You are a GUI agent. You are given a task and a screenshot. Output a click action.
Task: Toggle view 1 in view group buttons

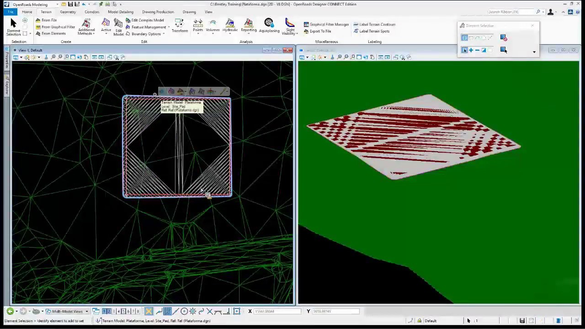104,311
